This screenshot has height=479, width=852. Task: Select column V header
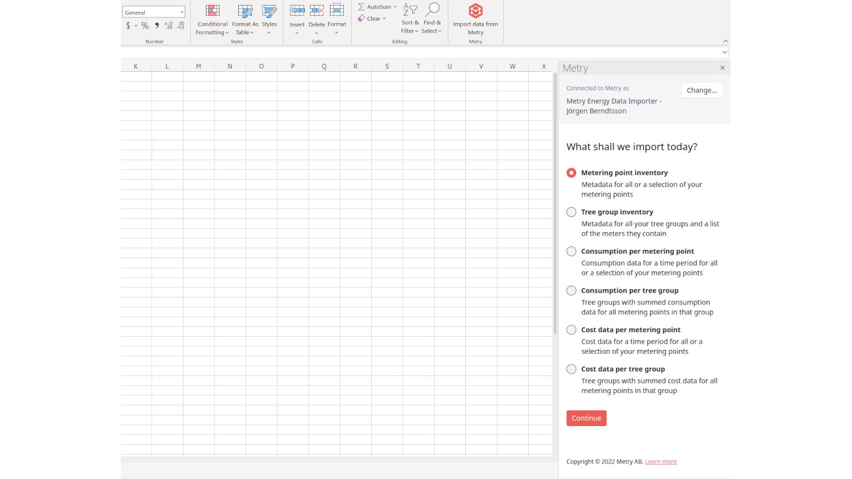click(x=481, y=66)
